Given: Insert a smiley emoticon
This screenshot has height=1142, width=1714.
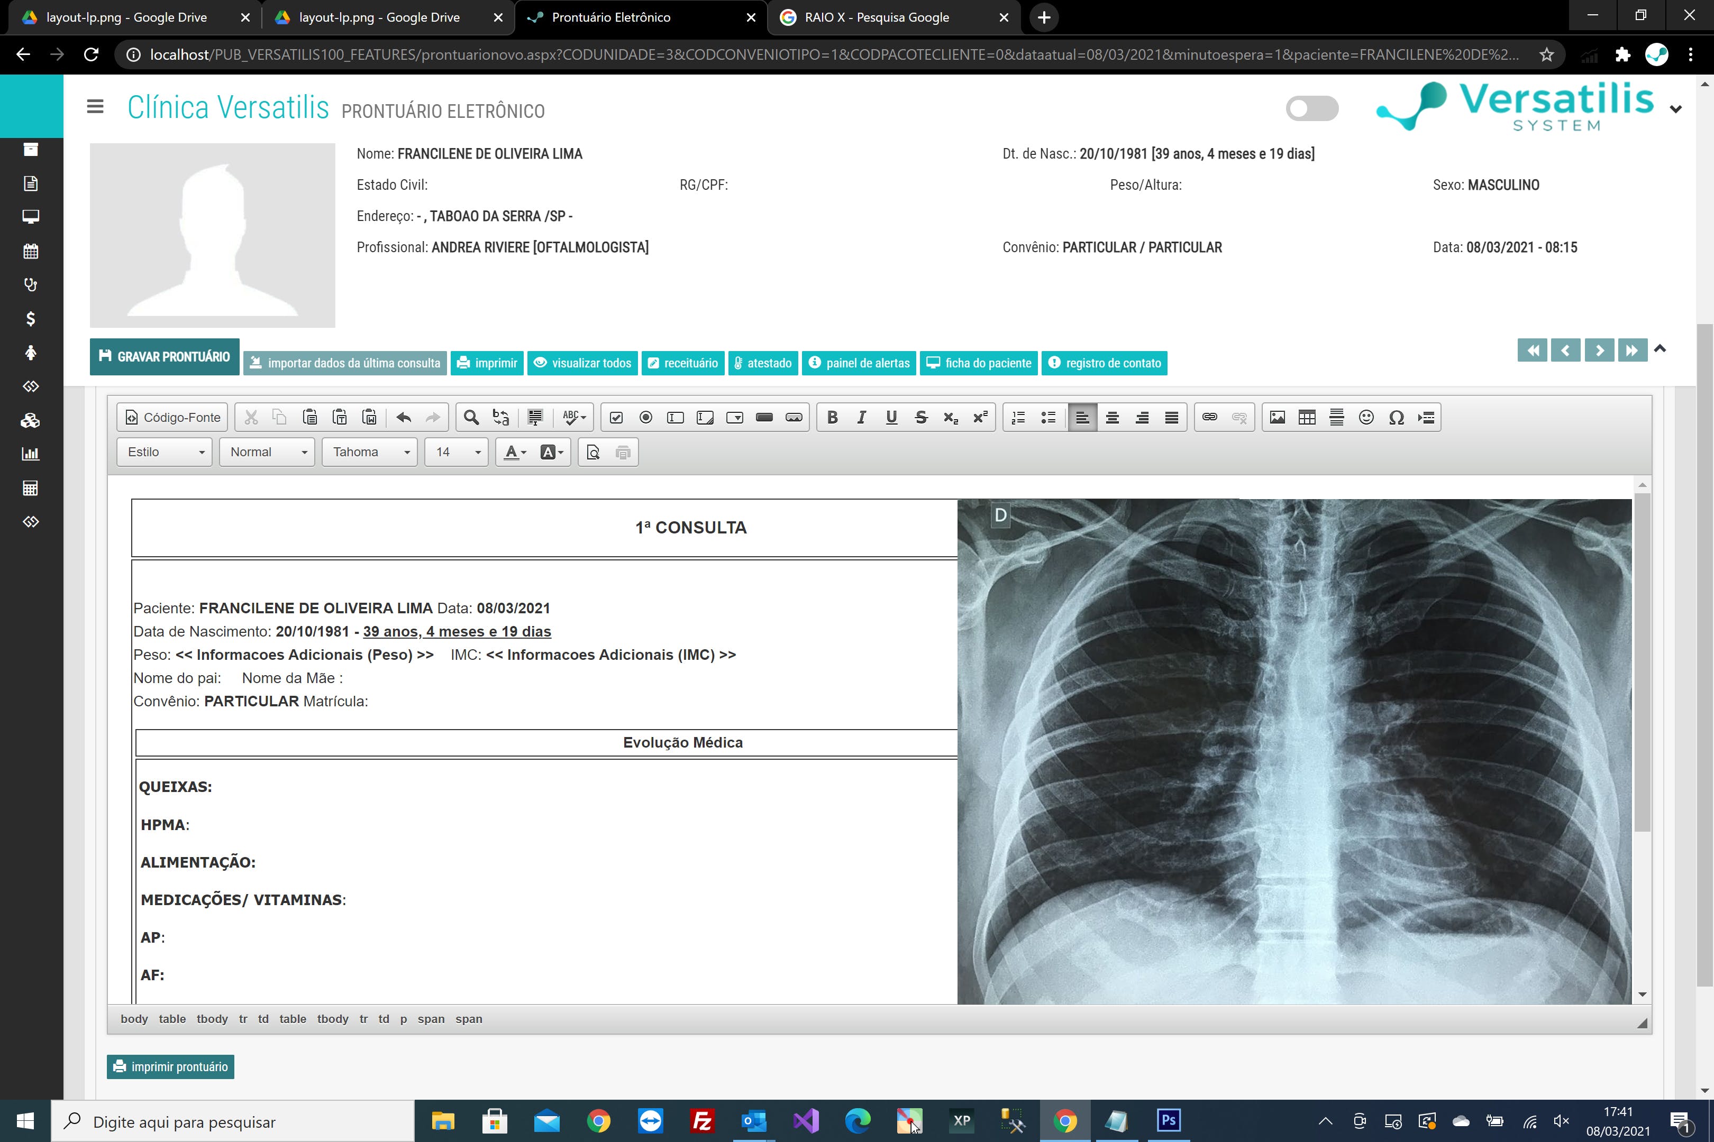Looking at the screenshot, I should point(1366,417).
